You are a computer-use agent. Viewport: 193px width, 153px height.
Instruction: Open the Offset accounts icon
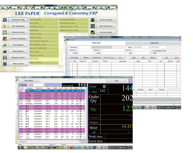coord(5,64)
